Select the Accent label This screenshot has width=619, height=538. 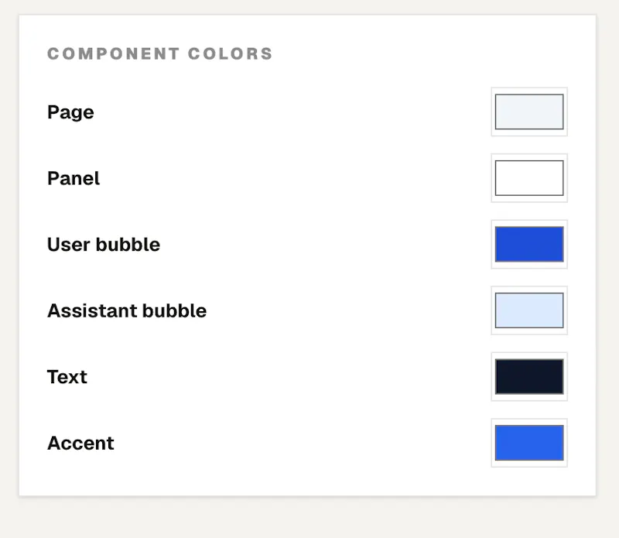(80, 443)
